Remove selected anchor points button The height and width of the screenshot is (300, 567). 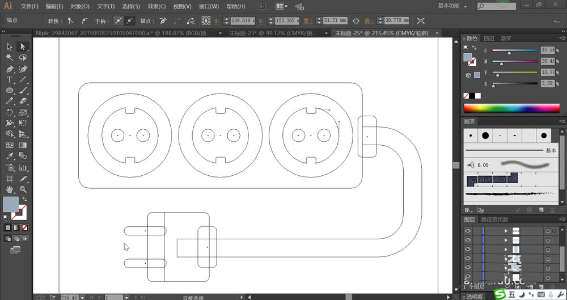tap(163, 21)
